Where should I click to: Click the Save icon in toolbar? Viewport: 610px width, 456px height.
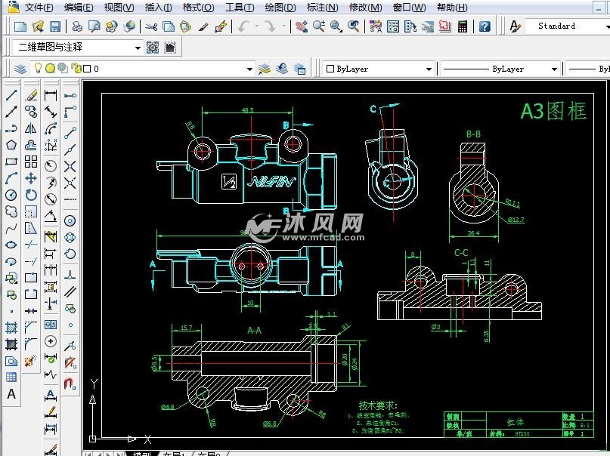[55, 26]
